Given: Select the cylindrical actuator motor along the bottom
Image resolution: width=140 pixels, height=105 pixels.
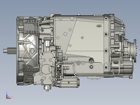Looking at the screenshot, I should 69,82.
